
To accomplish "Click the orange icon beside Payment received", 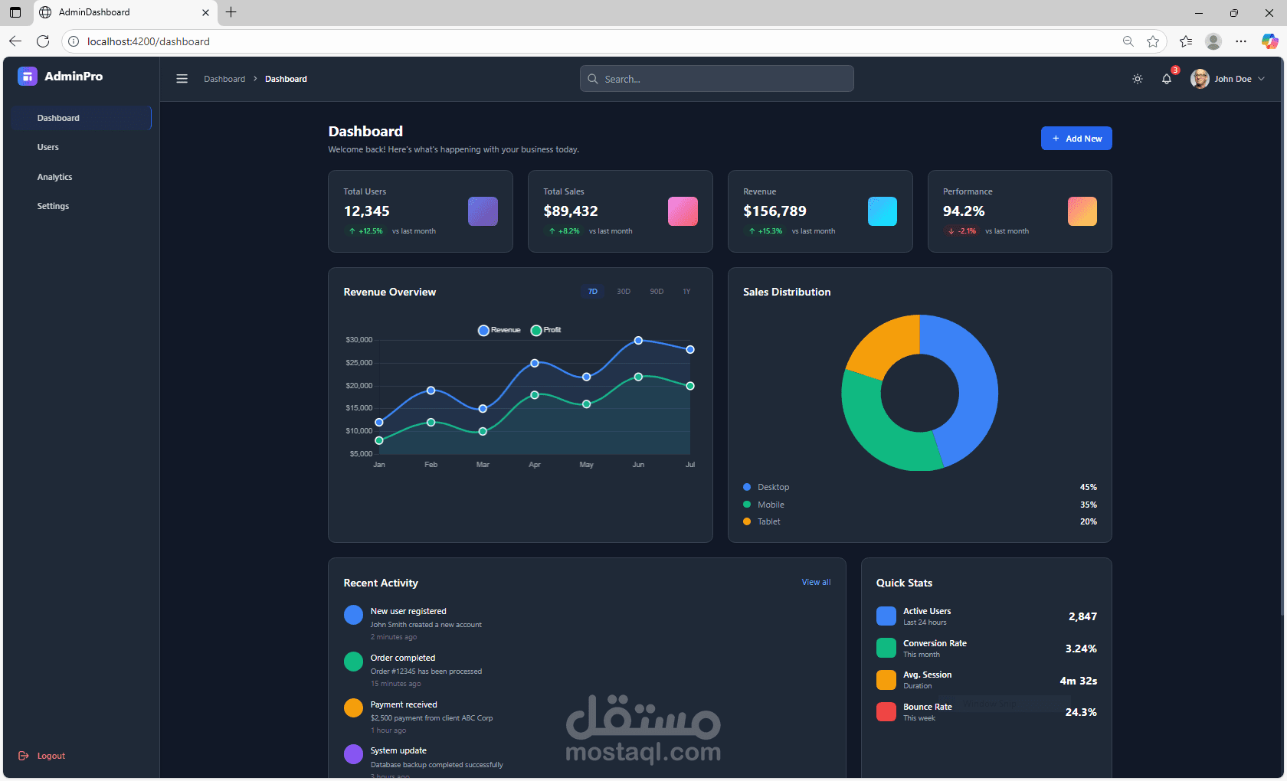I will click(353, 708).
